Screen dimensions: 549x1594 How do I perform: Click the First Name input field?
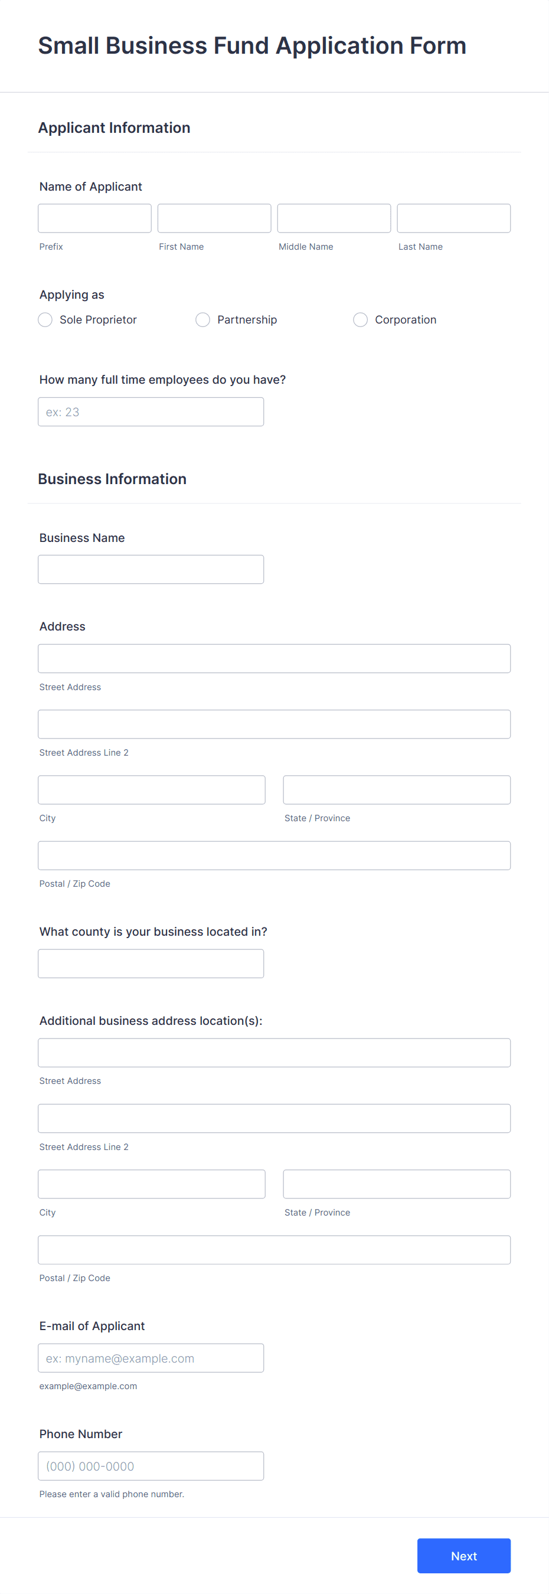click(214, 218)
